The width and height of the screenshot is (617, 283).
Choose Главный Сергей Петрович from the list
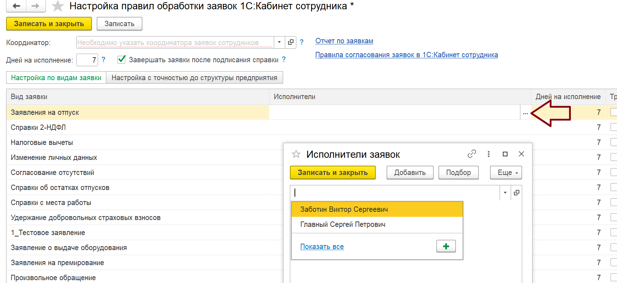342,224
